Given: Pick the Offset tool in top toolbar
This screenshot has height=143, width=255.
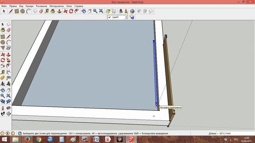Looking at the screenshot, I should pyautogui.click(x=77, y=11).
